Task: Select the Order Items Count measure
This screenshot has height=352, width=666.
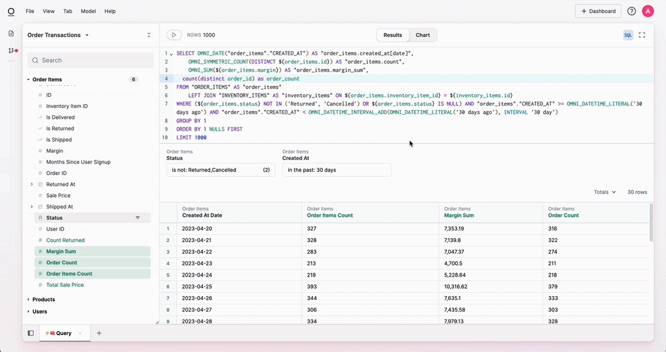Action: coord(92,274)
